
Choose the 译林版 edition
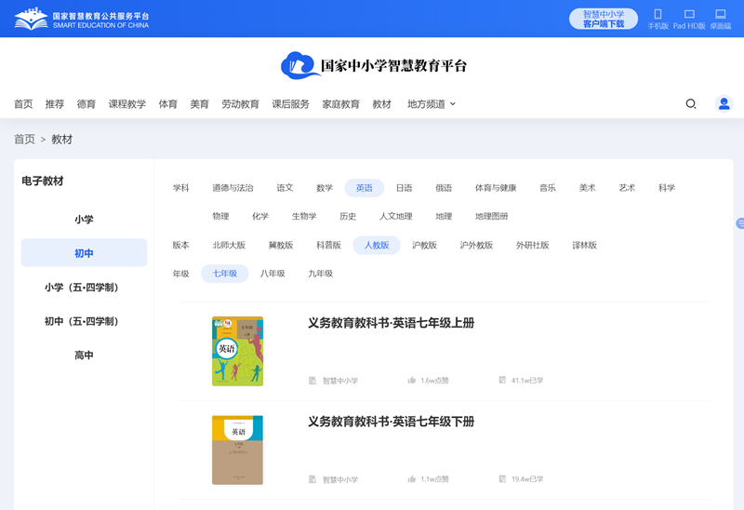[585, 246]
